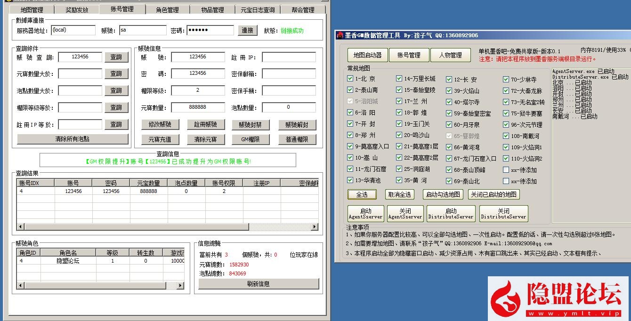Click 查詢 next to 元寶數量大於
Image resolution: width=631 pixels, height=321 pixels.
116,74
